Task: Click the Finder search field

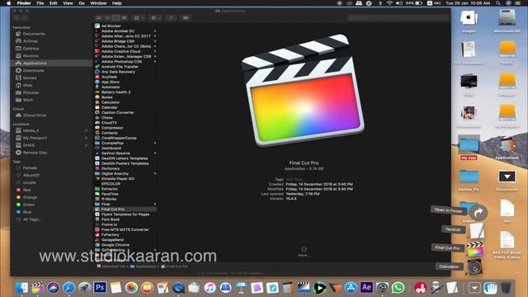Action: (x=398, y=18)
